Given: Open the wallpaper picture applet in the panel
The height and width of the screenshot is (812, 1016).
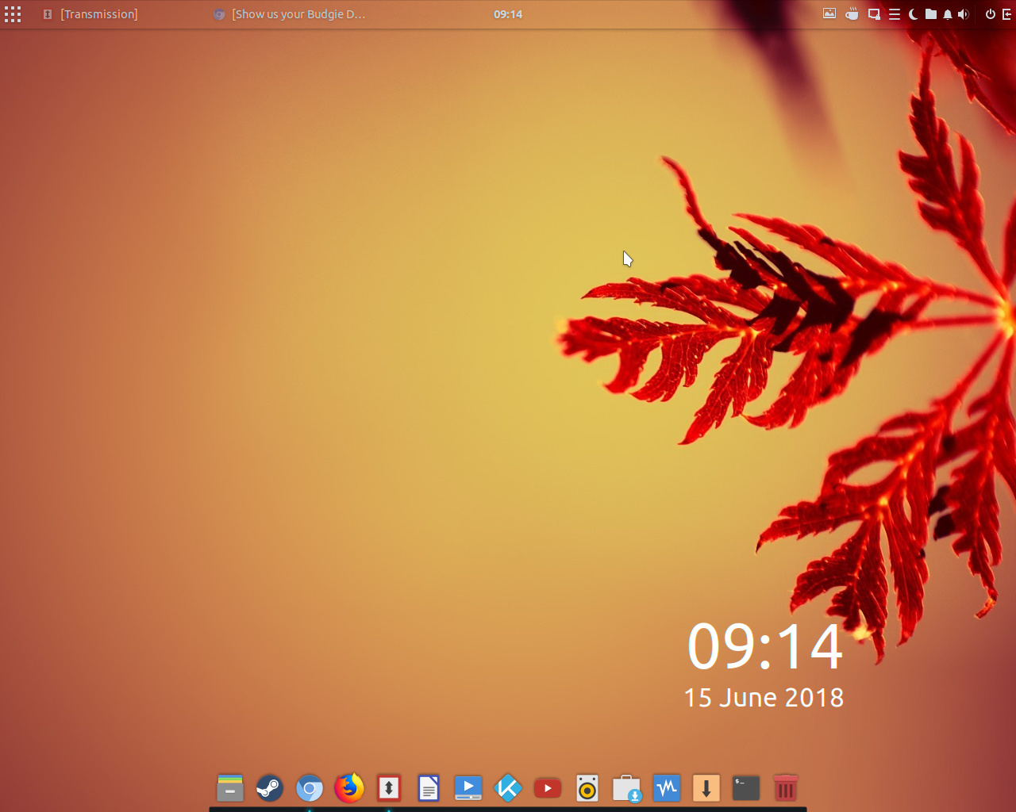Looking at the screenshot, I should [829, 13].
